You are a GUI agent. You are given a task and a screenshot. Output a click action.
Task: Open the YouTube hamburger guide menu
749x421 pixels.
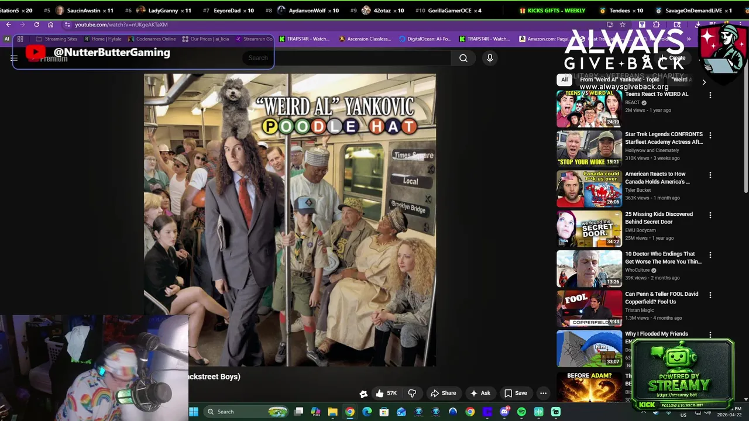point(14,58)
